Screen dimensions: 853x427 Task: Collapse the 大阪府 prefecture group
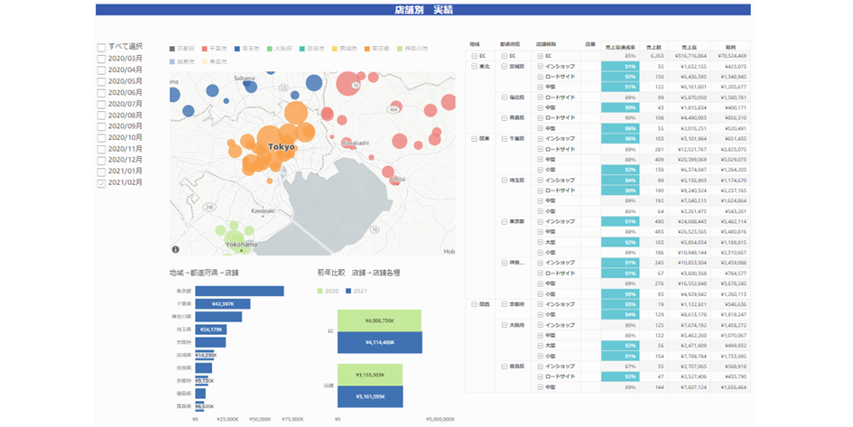(x=505, y=325)
